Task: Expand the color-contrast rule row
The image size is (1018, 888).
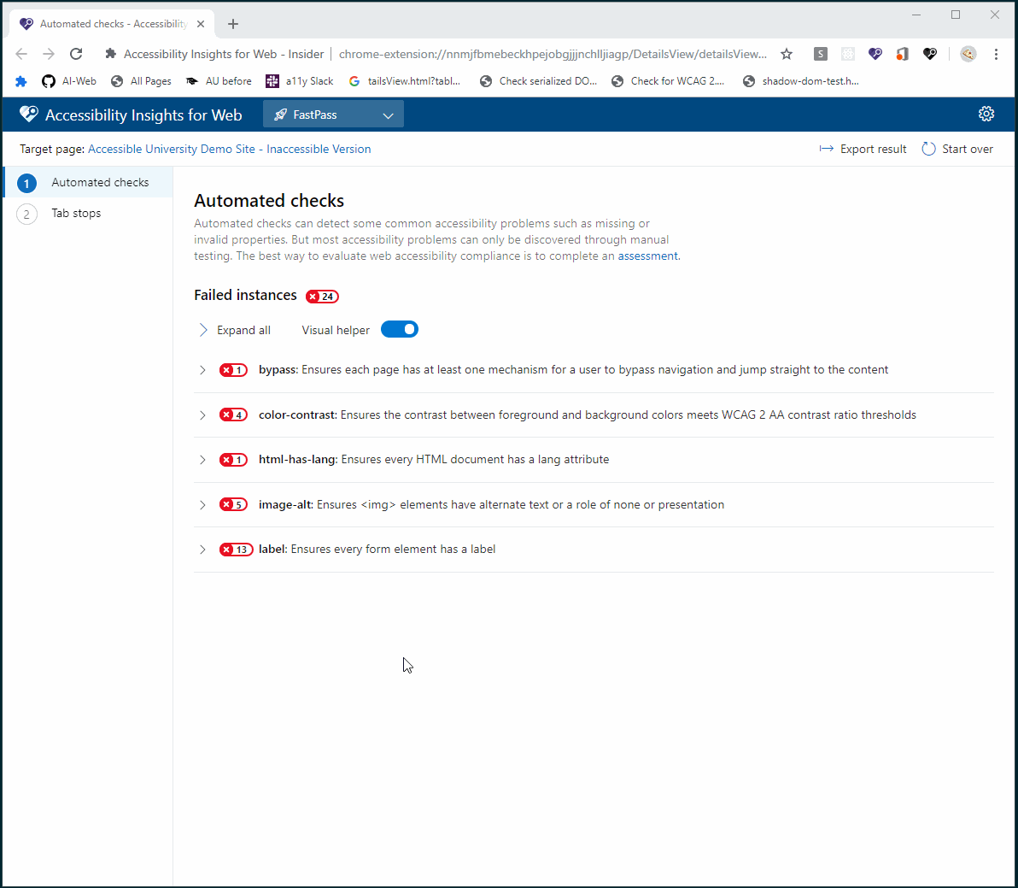Action: (202, 415)
